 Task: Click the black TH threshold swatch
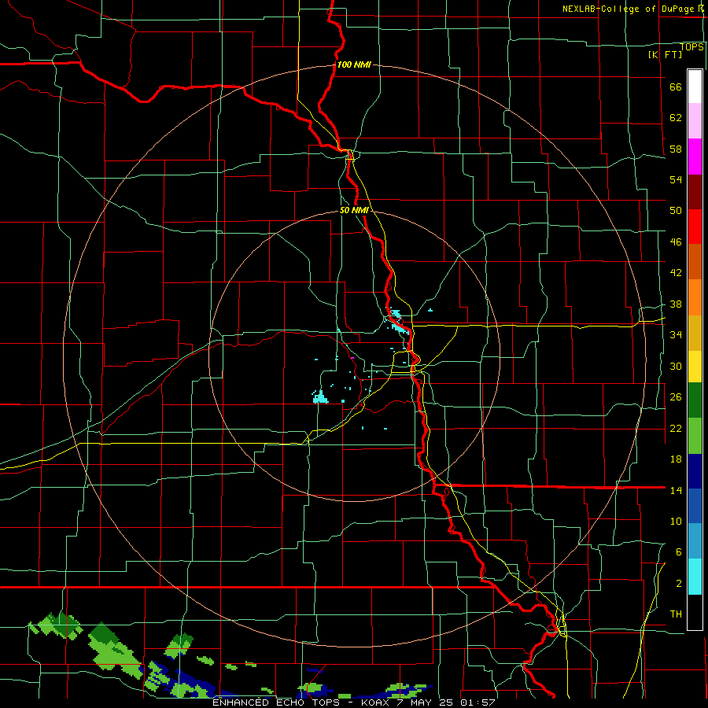[x=695, y=612]
